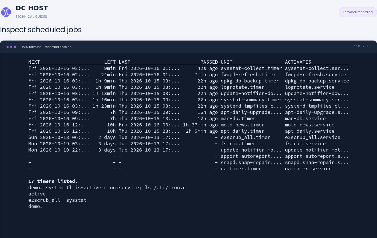377x238 pixels.
Task: Select the apt-daily.service entry
Action: coord(310,131)
